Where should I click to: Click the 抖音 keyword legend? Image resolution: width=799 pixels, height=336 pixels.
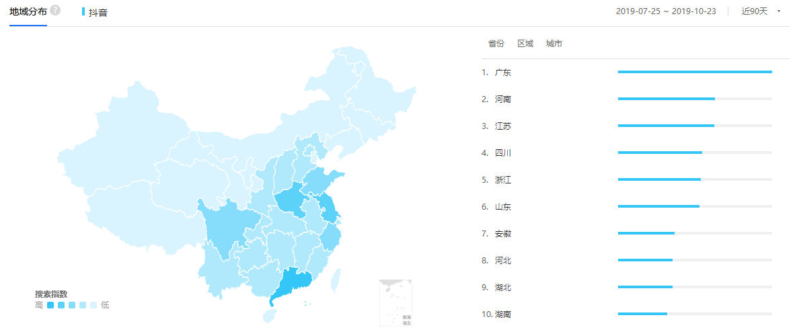click(94, 12)
